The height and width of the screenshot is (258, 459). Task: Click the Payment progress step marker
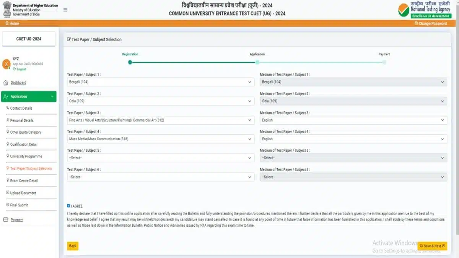pyautogui.click(x=384, y=62)
